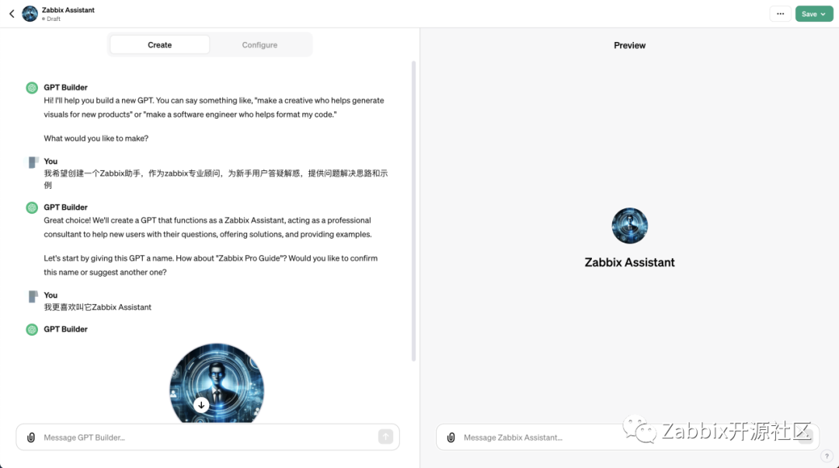
Task: Go back using the left arrow
Action: pos(12,14)
